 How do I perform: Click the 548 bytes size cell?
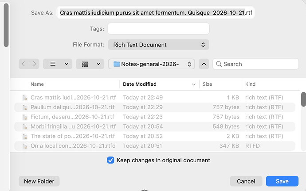pyautogui.click(x=226, y=126)
